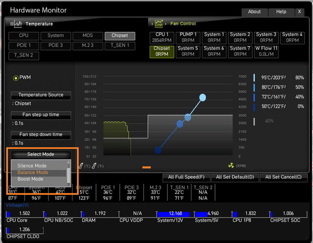The height and width of the screenshot is (243, 313).
Task: Open the Help page
Action: tap(281, 12)
